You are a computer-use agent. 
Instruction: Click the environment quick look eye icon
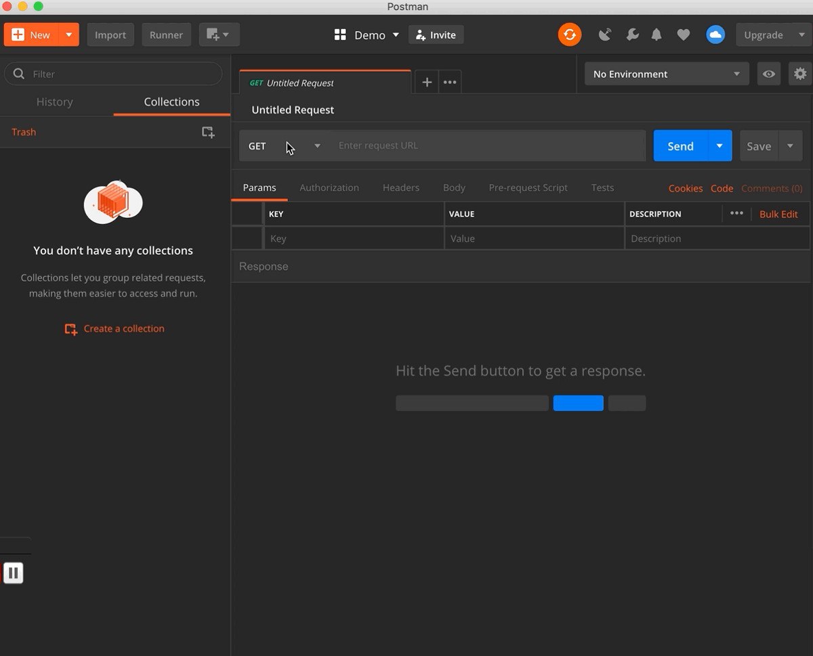[769, 74]
